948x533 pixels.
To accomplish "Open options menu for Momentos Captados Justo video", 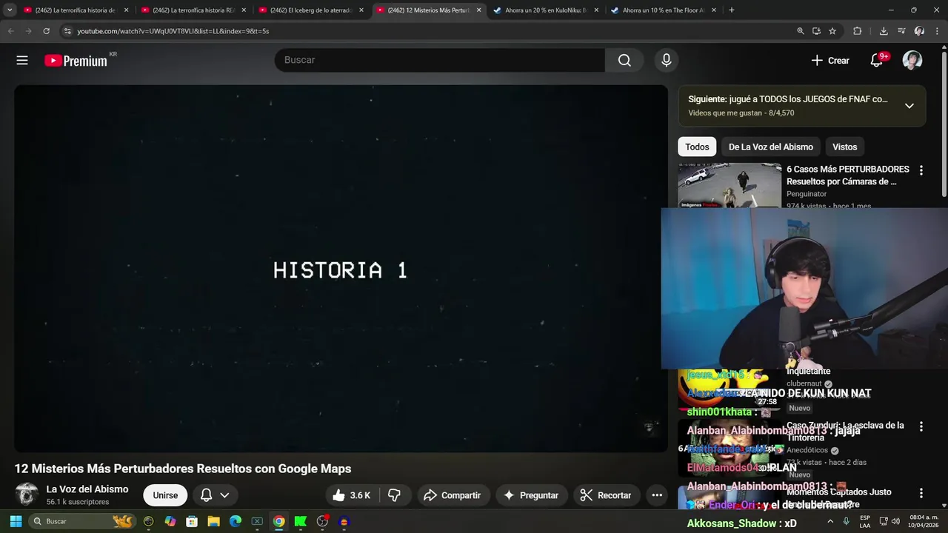I will point(921,493).
